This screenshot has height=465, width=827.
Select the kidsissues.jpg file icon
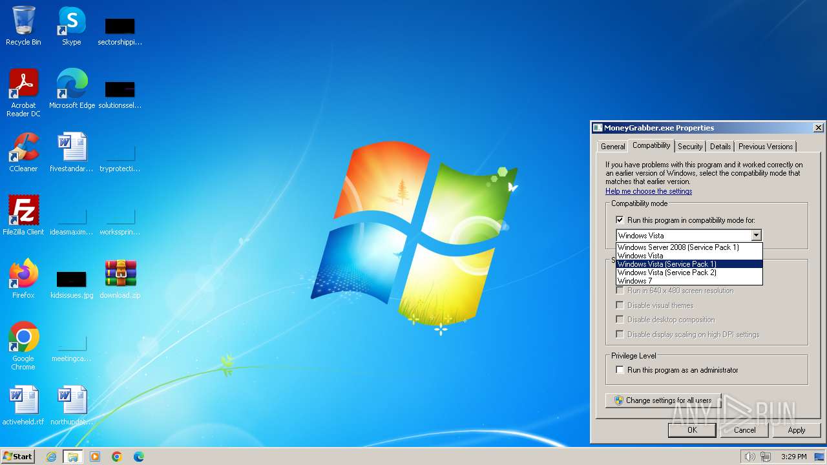coord(72,284)
